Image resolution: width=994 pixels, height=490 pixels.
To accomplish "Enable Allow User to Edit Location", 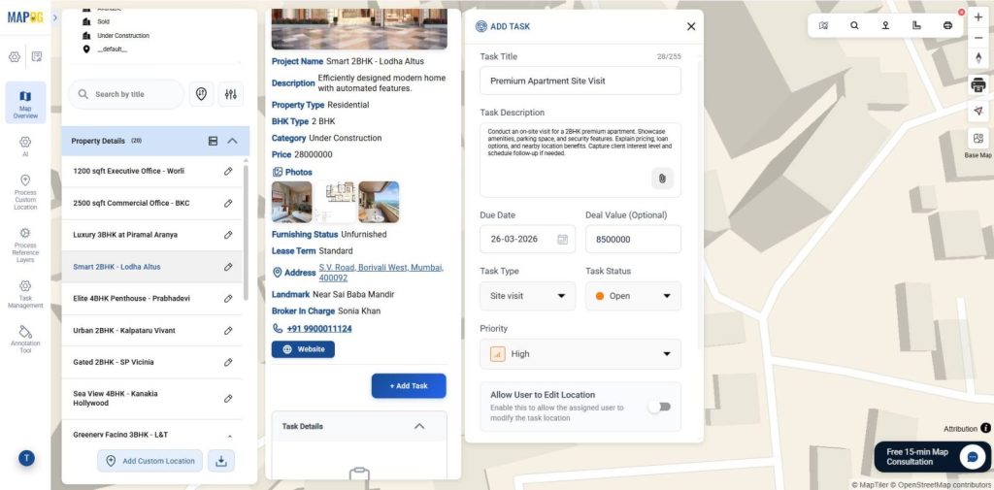I will [659, 407].
